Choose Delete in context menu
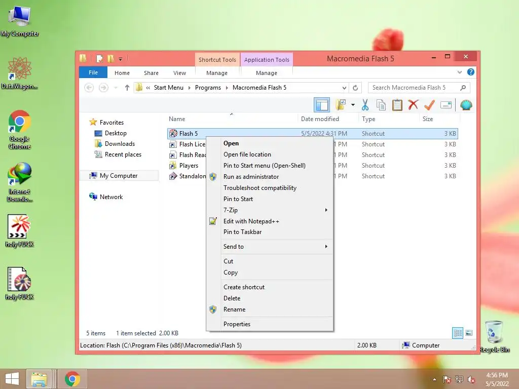Screen dimensions: 519x389 (x=270, y=298)
